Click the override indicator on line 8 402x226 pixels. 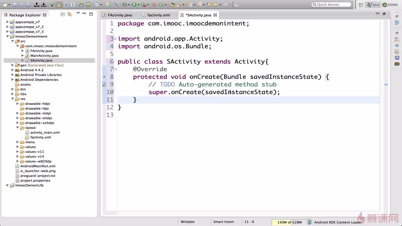click(104, 77)
